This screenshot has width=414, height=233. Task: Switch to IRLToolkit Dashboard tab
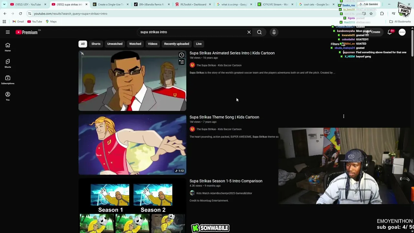(193, 5)
